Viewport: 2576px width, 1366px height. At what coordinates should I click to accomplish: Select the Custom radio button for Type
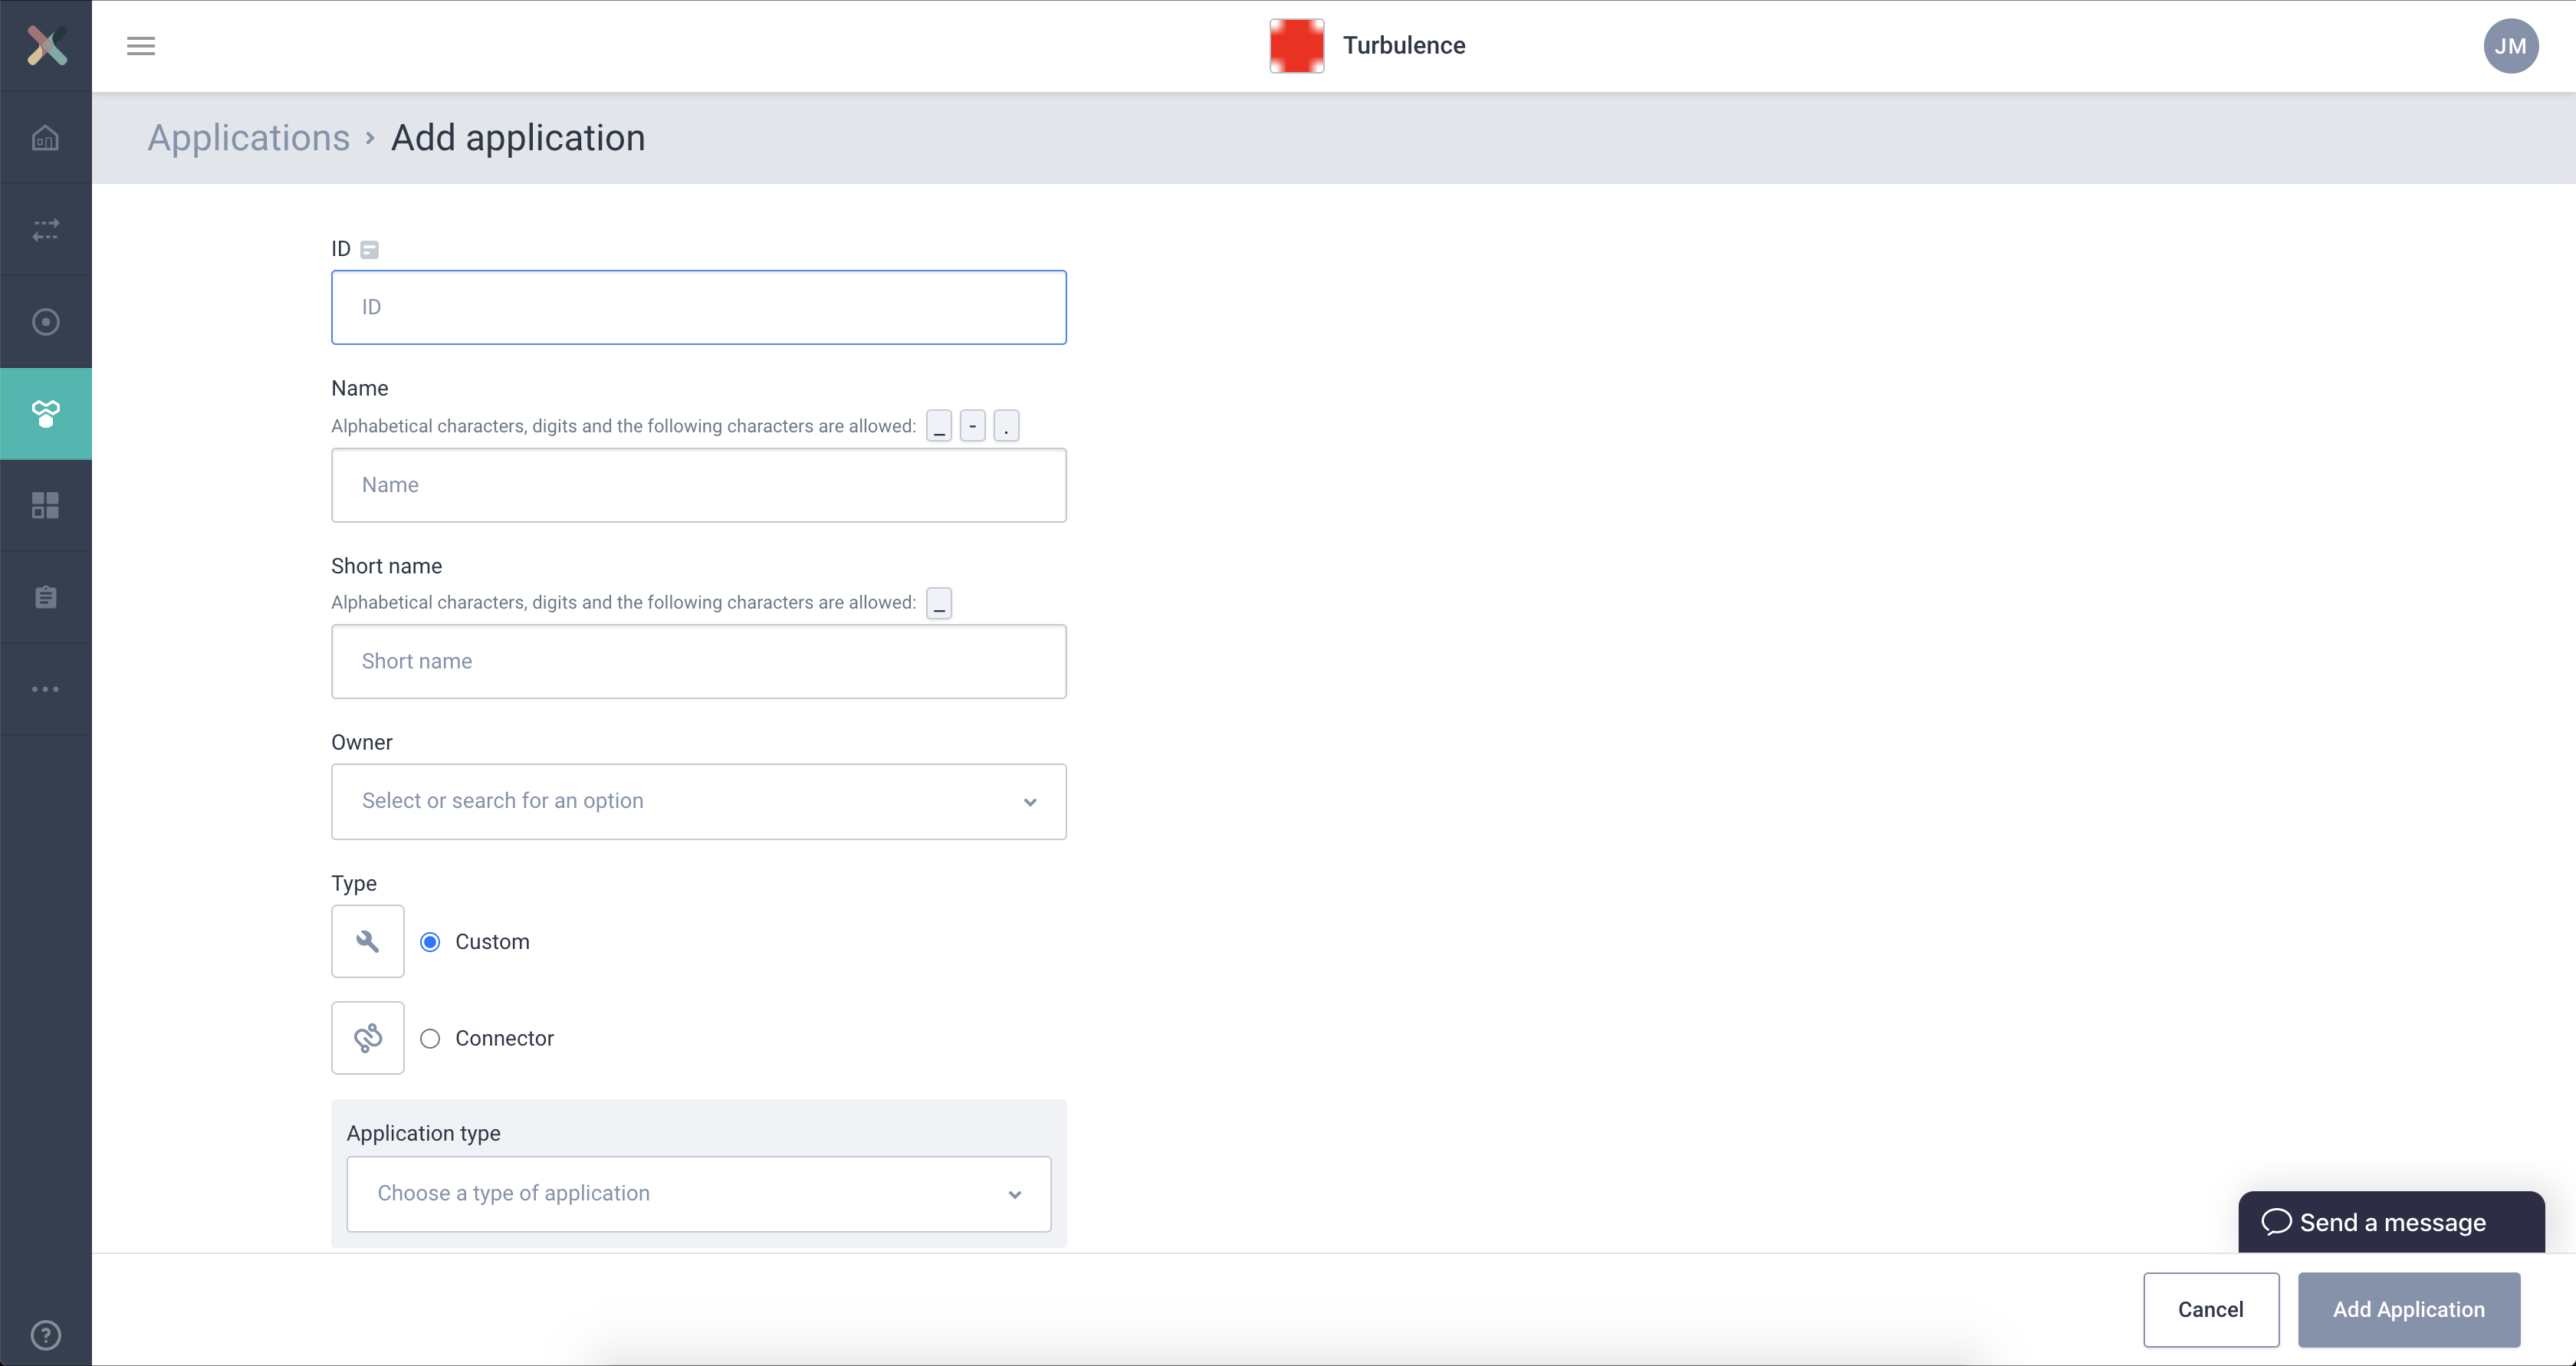click(429, 941)
